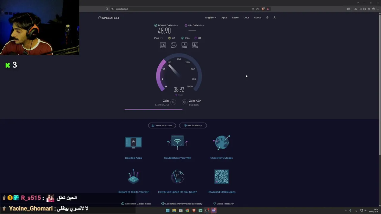The height and width of the screenshot is (214, 381).
Task: Open the Data menu item
Action: coord(246,18)
